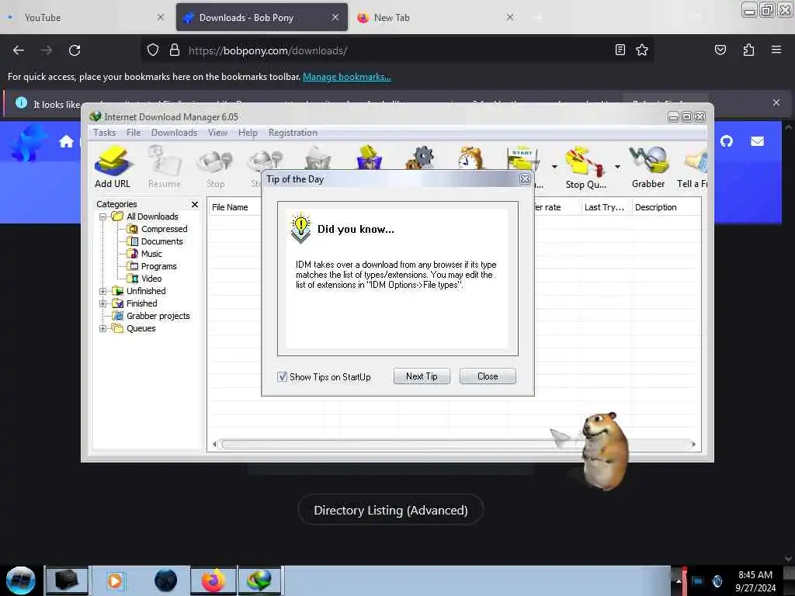This screenshot has width=795, height=596.
Task: Select the Video category
Action: point(151,279)
